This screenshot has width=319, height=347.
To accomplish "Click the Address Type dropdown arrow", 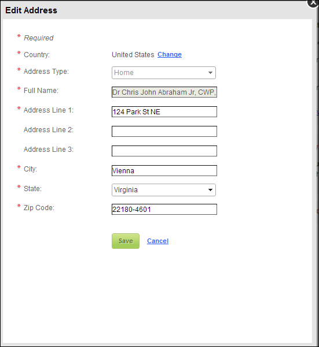I will pos(210,73).
